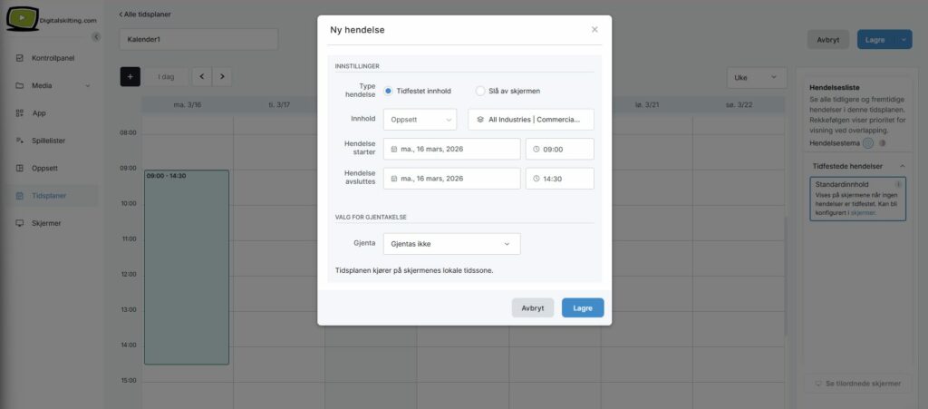Click the plus add event button
The height and width of the screenshot is (409, 928).
pyautogui.click(x=130, y=77)
